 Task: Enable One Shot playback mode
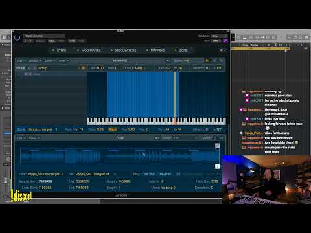click(x=149, y=174)
